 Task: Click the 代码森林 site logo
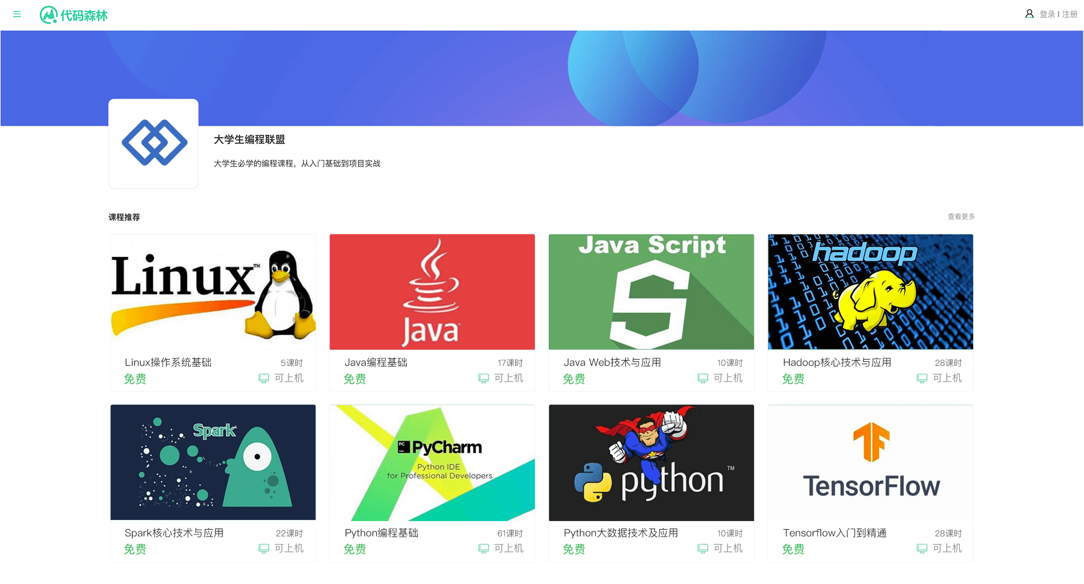coord(74,15)
